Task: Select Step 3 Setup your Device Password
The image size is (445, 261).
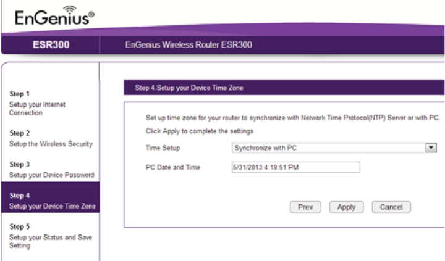Action: (51, 170)
